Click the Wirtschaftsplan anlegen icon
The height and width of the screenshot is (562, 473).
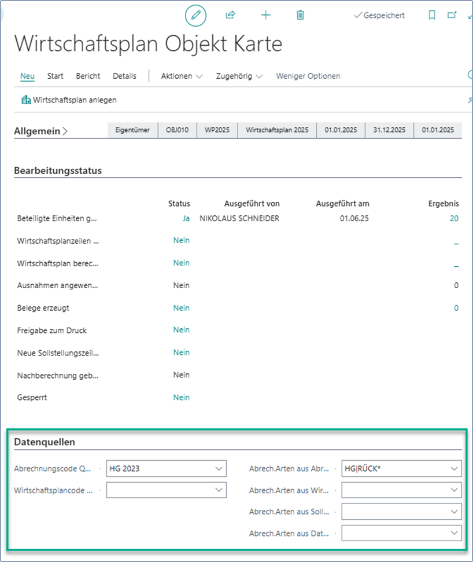coord(26,100)
